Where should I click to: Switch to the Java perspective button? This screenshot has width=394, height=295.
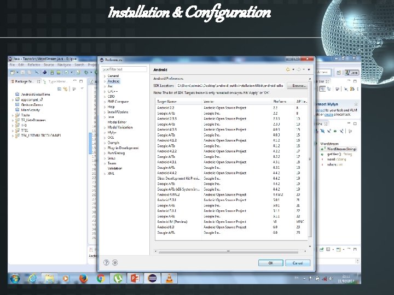click(x=351, y=72)
